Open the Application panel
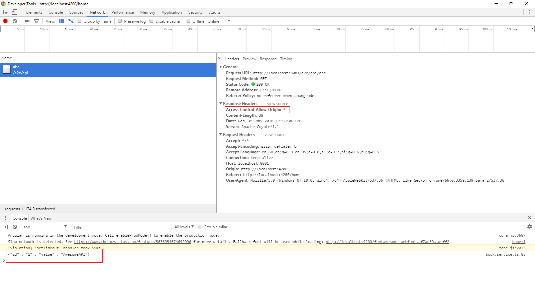This screenshot has width=535, height=288. pos(172,12)
